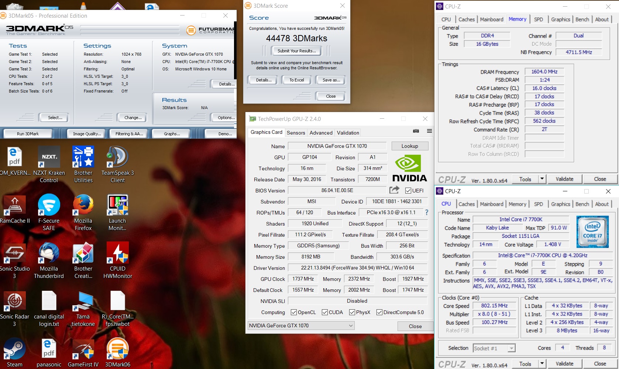Click Close in 3DMark Score window
The width and height of the screenshot is (619, 369).
(x=331, y=96)
